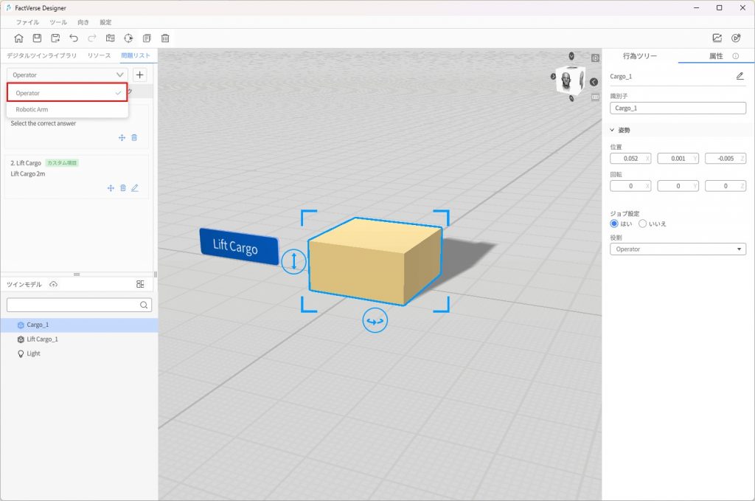Click the twin model search field

72,305
